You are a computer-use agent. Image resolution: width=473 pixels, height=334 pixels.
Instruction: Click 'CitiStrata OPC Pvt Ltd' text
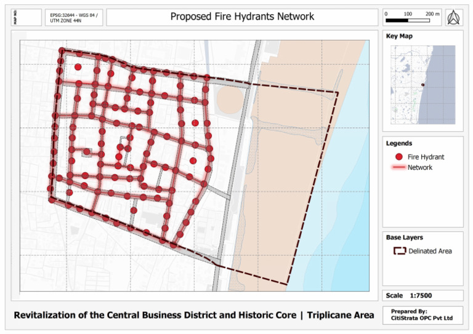(x=422, y=318)
